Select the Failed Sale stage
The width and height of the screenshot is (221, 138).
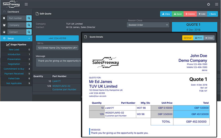point(14,78)
